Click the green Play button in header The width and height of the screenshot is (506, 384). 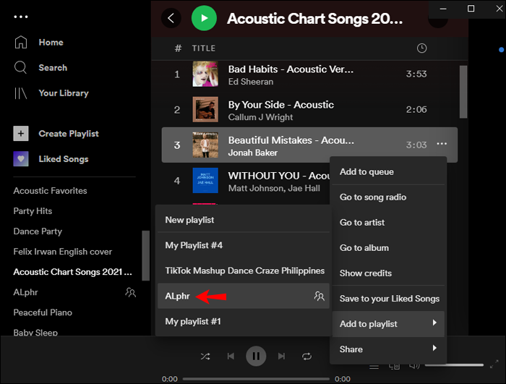tap(204, 18)
